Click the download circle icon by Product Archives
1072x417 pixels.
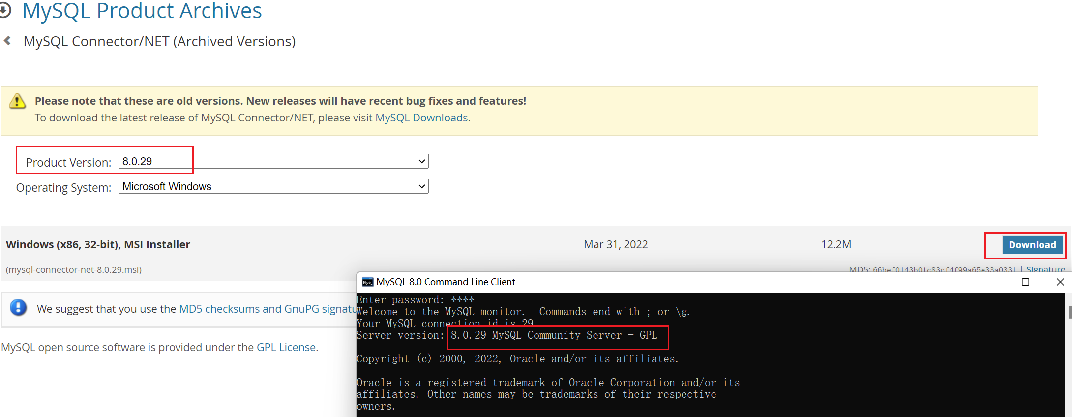click(5, 11)
